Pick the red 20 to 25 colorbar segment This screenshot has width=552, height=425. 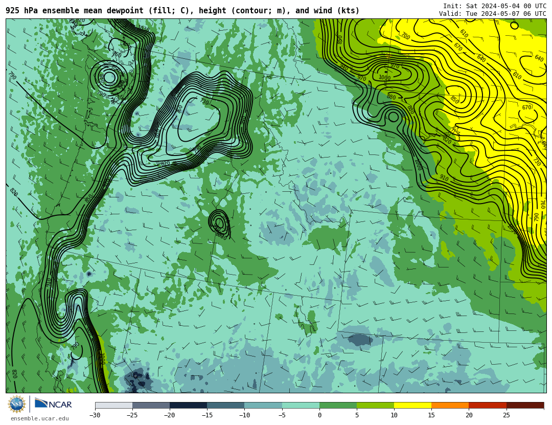tap(488, 406)
